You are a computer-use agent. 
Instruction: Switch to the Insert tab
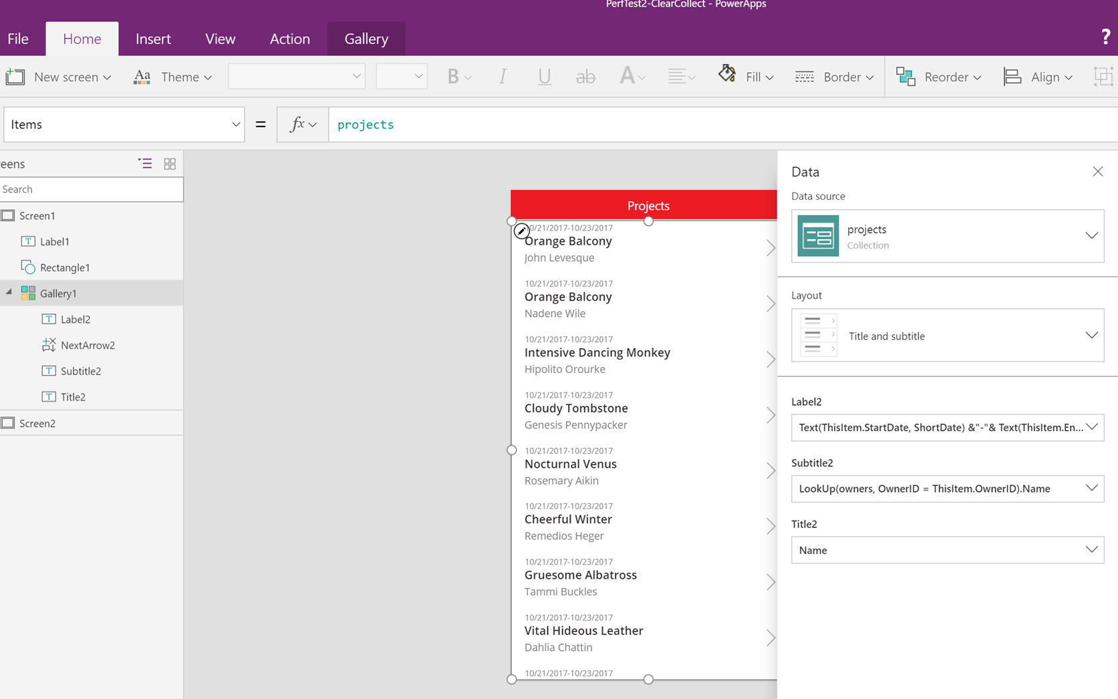click(153, 38)
